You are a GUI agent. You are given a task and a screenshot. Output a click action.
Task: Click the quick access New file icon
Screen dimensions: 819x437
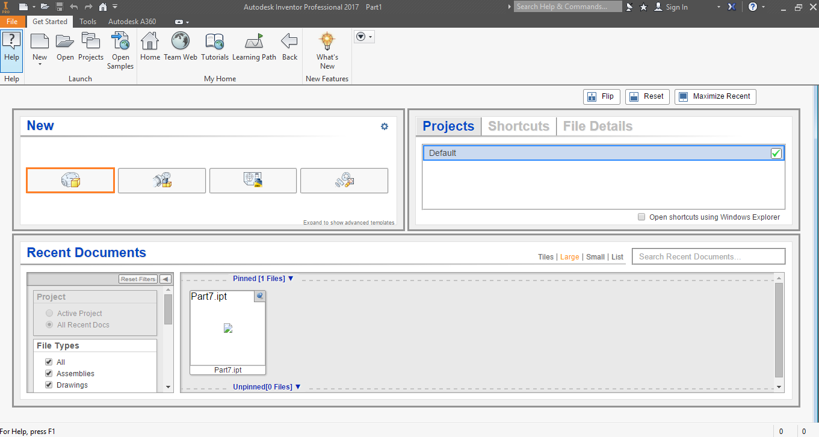(x=23, y=7)
